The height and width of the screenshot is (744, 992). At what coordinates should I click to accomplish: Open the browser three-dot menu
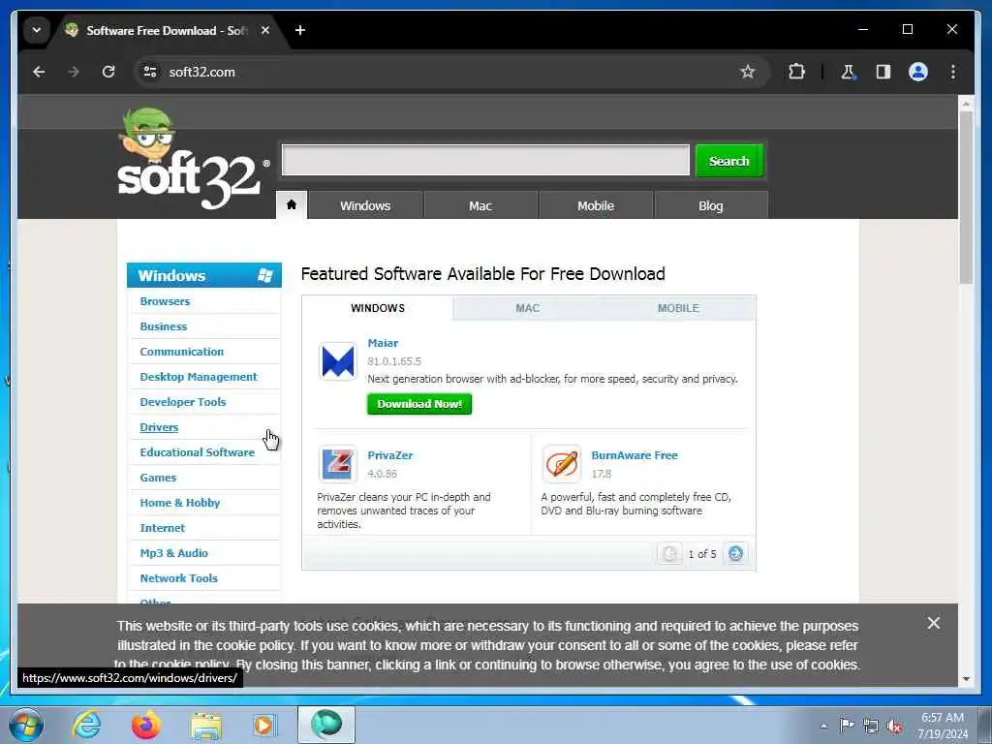953,72
